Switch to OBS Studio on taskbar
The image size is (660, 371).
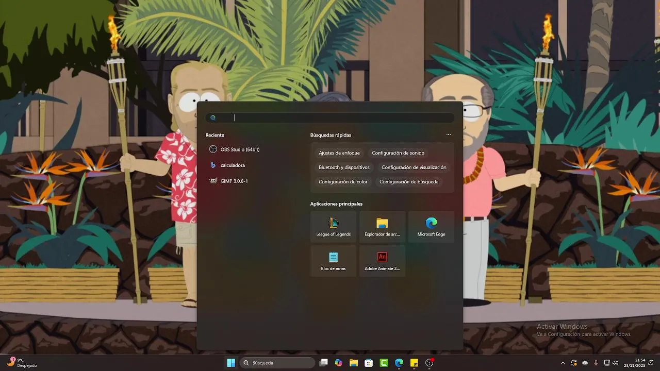(430, 363)
